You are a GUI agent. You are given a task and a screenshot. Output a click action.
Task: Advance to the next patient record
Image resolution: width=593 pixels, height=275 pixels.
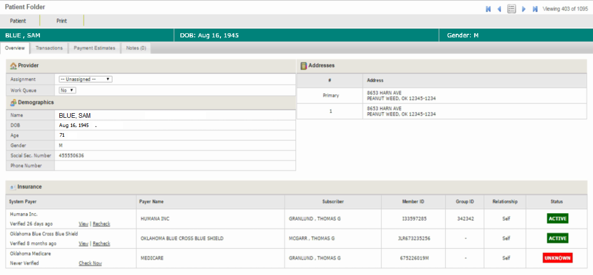(524, 9)
